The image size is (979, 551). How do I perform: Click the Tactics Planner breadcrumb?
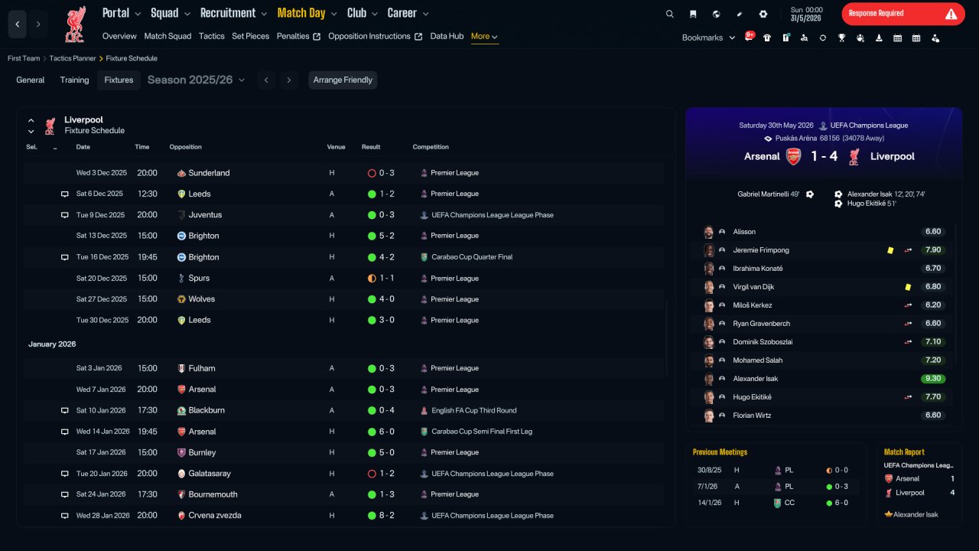[73, 58]
